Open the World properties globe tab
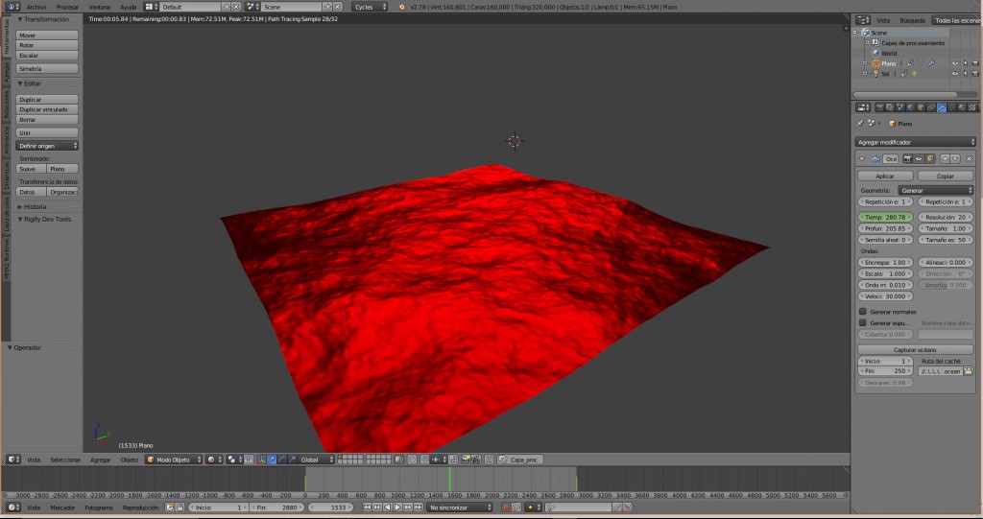 [x=910, y=107]
